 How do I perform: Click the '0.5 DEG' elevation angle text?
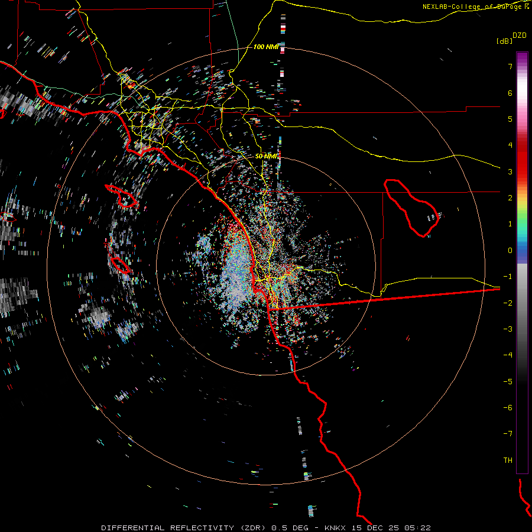(x=290, y=528)
